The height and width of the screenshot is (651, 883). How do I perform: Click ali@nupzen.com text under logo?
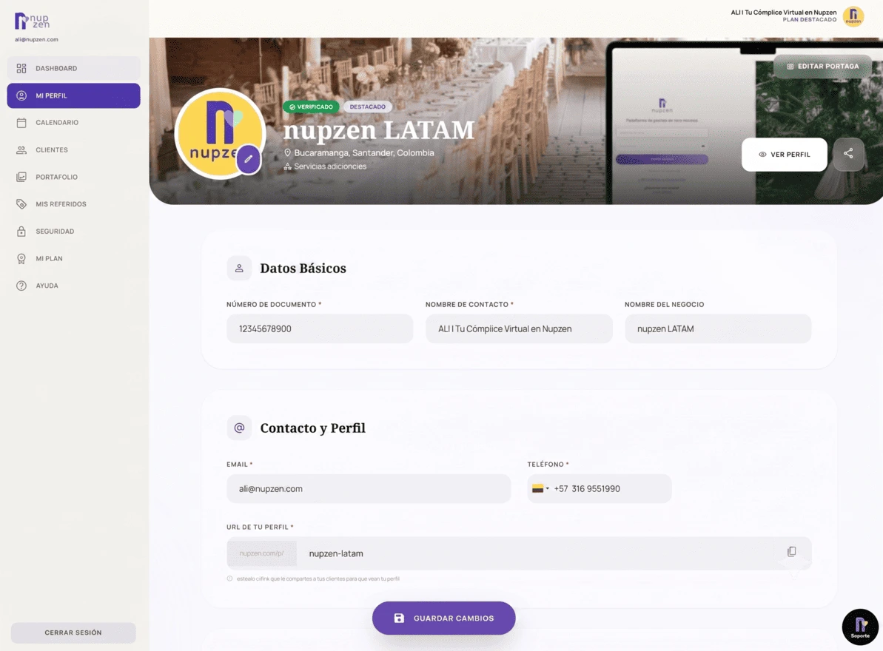(36, 39)
